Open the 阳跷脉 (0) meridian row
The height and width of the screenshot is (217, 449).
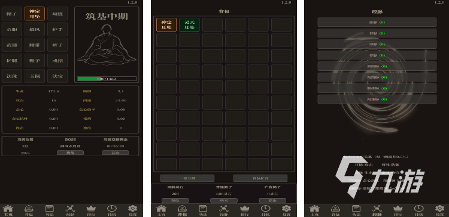pos(377,77)
